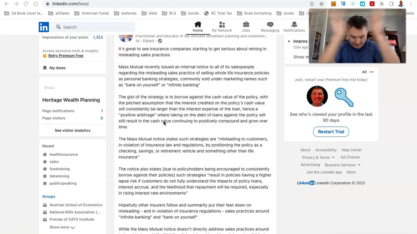Open the bible bookmark folder
Screen dimensions: 417x234
pos(149,13)
